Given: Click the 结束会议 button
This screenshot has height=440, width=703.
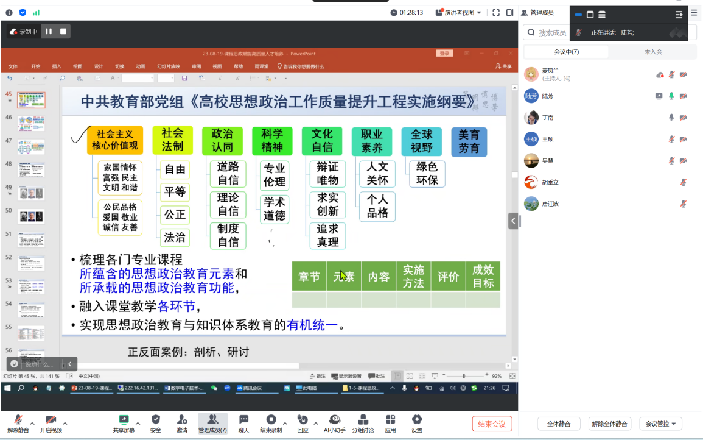Looking at the screenshot, I should [x=492, y=424].
